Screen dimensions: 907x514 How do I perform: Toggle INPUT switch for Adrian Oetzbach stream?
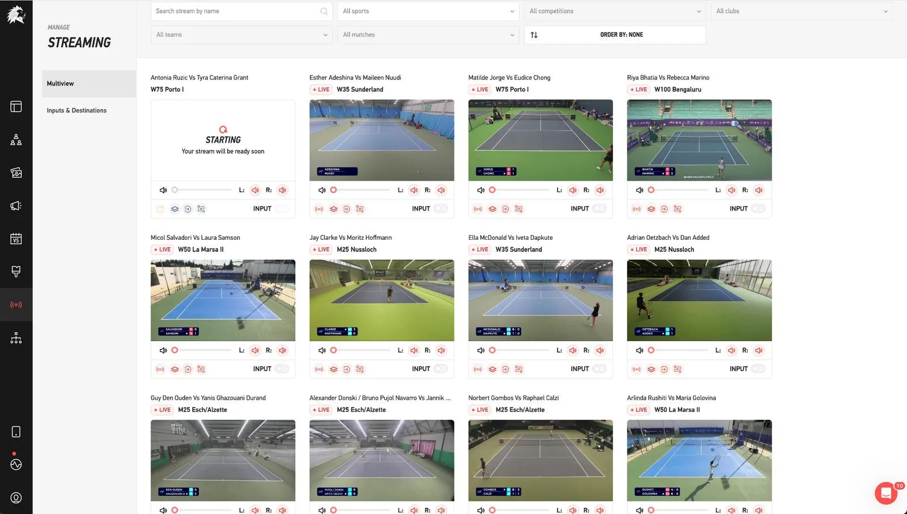click(x=758, y=369)
